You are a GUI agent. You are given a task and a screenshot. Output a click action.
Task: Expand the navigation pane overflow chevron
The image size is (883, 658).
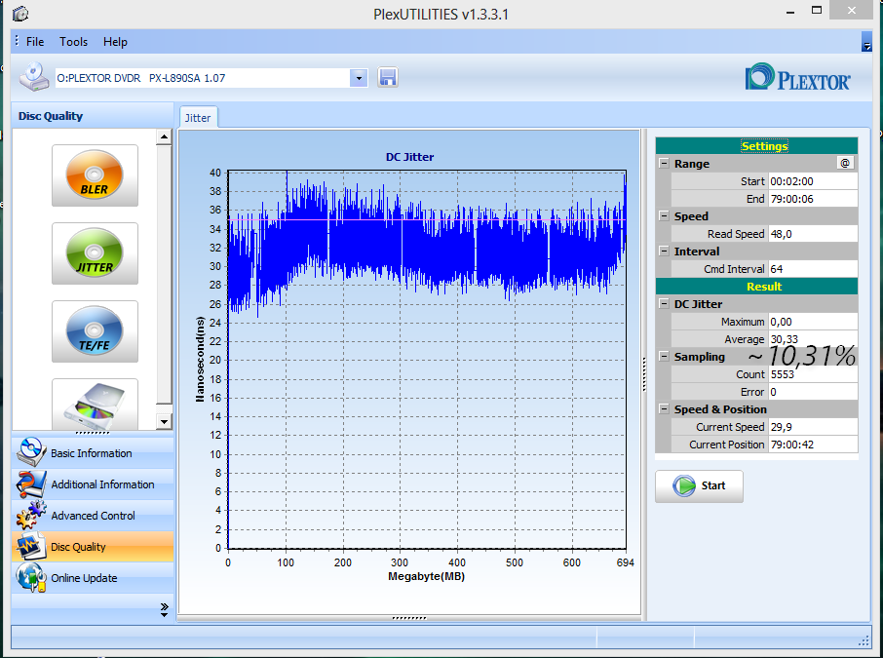(164, 609)
